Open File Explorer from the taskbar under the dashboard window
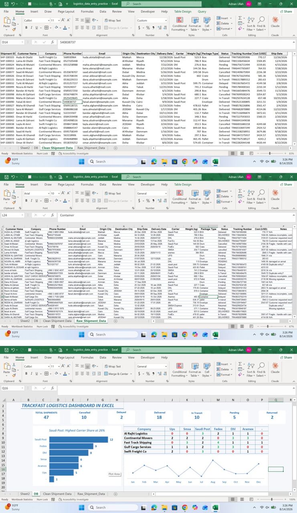Viewport: 297px width, 513px height. (x=164, y=507)
